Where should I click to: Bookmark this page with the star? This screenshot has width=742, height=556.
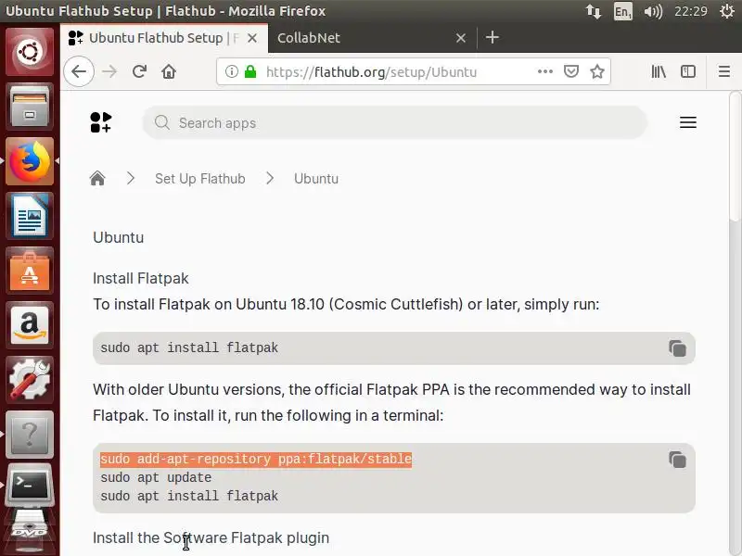[x=597, y=72]
